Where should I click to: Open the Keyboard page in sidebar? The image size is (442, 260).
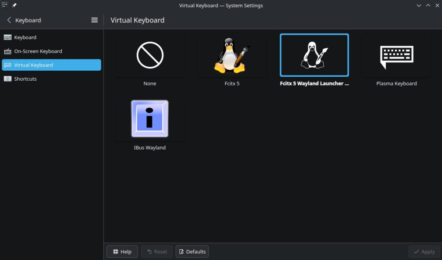[x=25, y=38]
